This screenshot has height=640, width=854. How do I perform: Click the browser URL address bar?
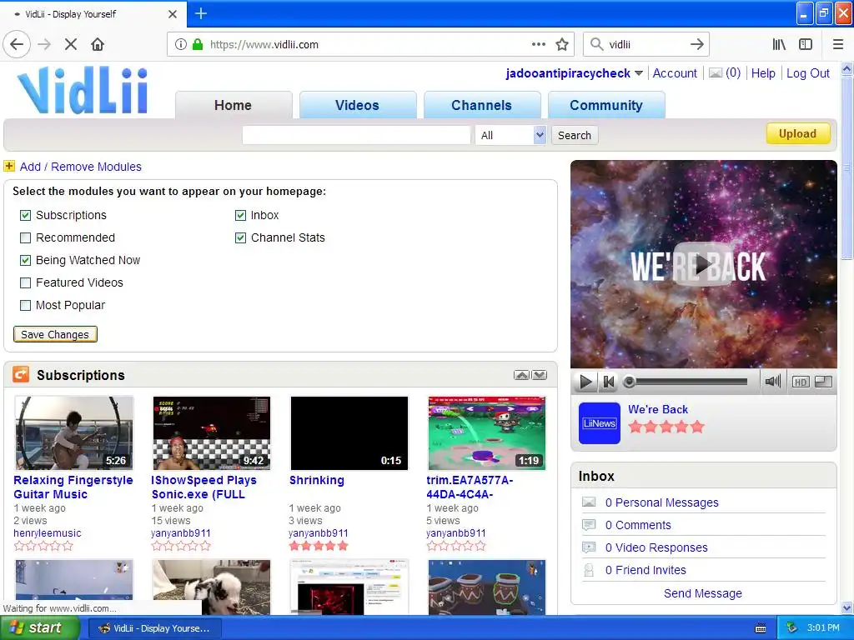370,44
